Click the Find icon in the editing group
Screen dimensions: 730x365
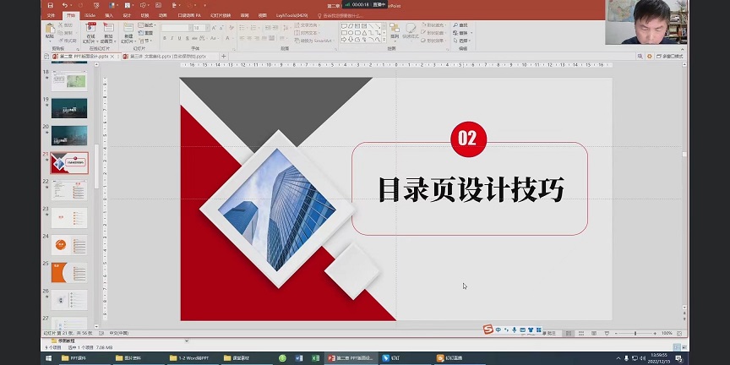click(463, 25)
